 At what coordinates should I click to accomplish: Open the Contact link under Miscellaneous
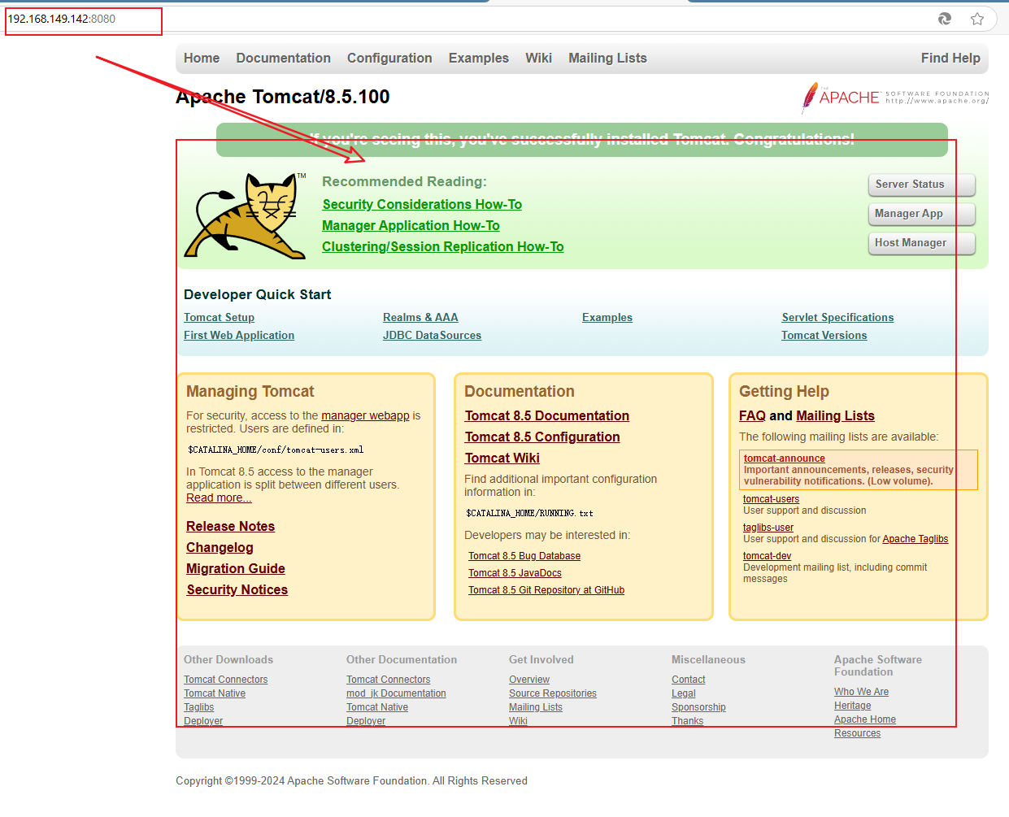(689, 680)
